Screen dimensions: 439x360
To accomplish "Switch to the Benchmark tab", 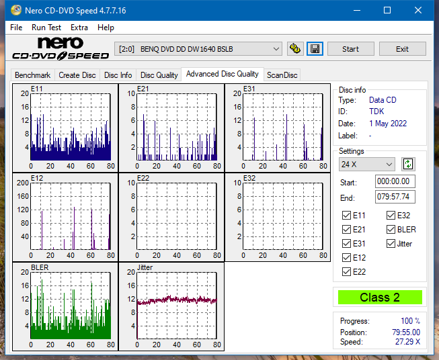I will tap(33, 75).
